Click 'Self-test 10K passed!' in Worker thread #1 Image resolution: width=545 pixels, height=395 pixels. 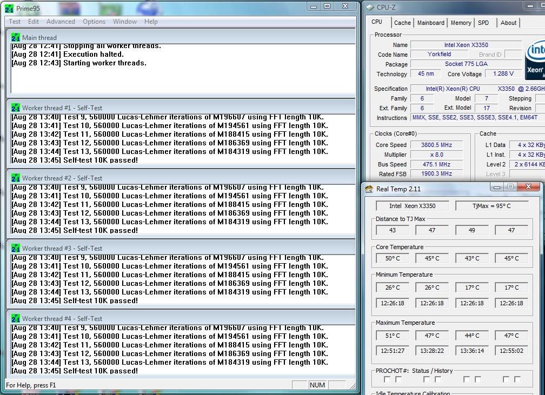click(x=75, y=160)
